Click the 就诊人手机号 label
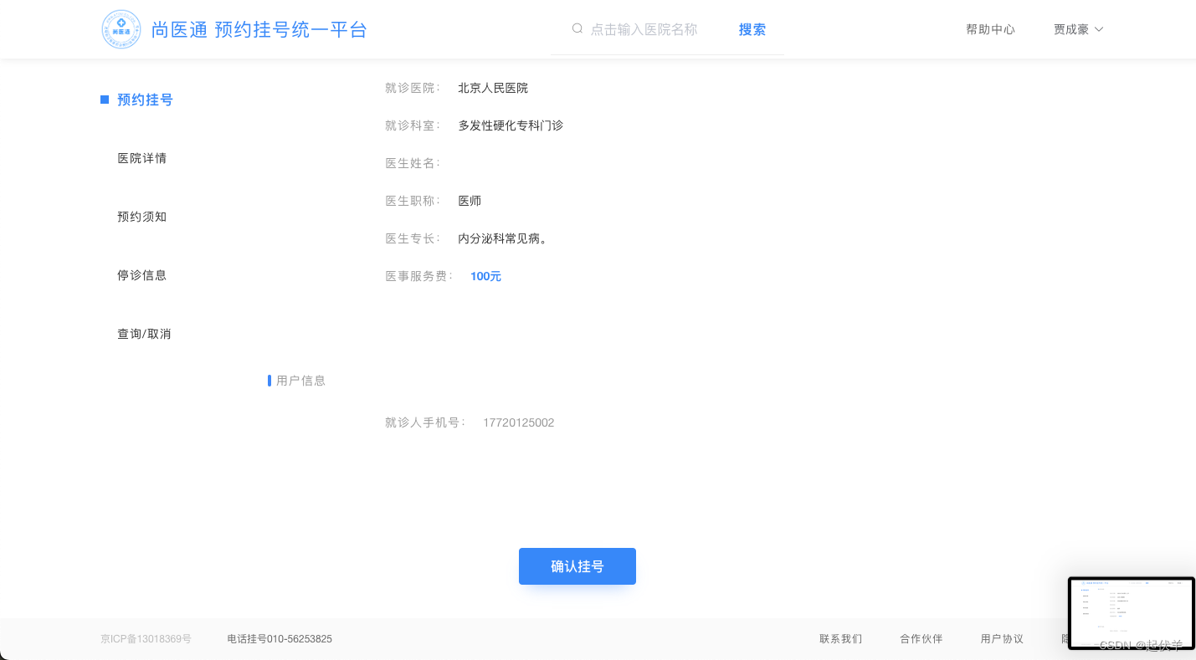This screenshot has width=1196, height=660. coord(425,422)
